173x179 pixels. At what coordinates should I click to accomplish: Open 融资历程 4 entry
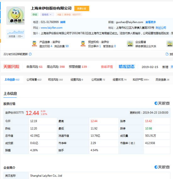tap(46, 46)
